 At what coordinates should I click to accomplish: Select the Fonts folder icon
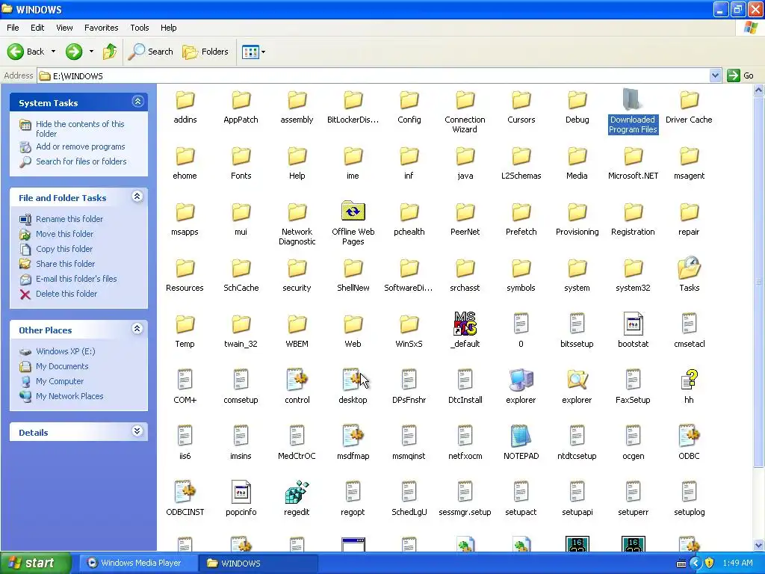pos(241,155)
